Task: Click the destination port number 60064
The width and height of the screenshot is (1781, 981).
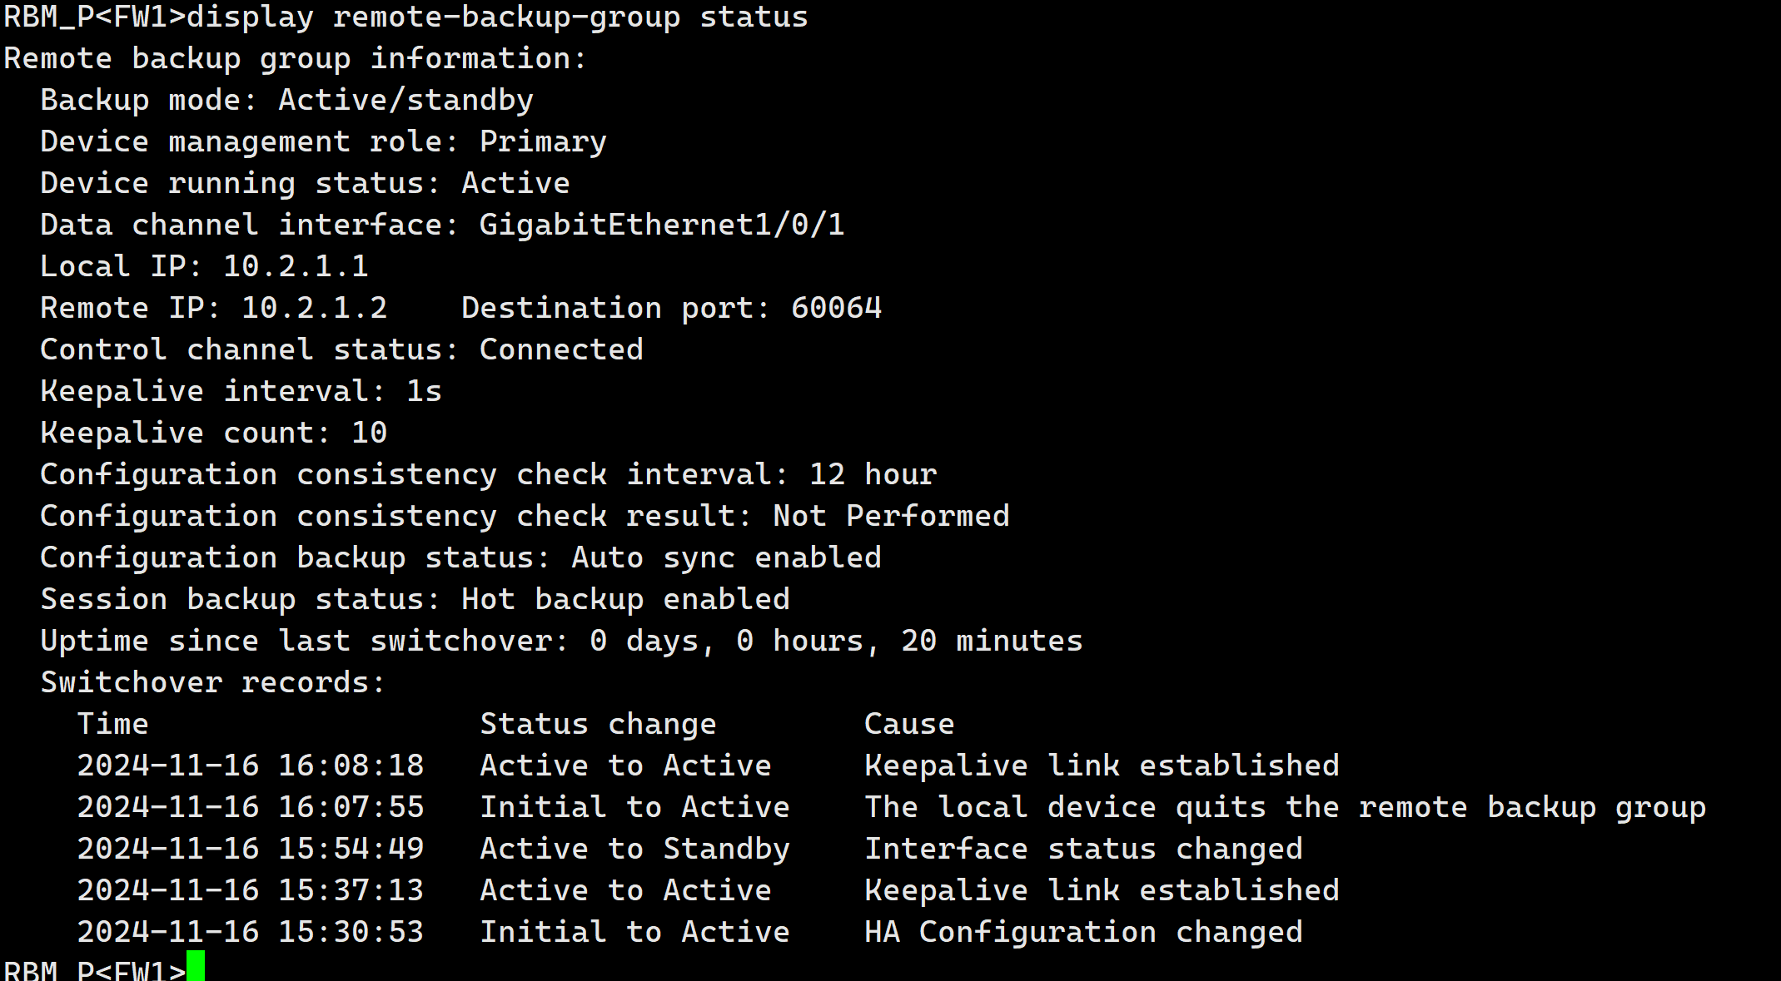Action: tap(836, 309)
